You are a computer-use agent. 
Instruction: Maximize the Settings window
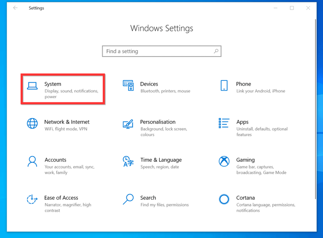coord(292,8)
